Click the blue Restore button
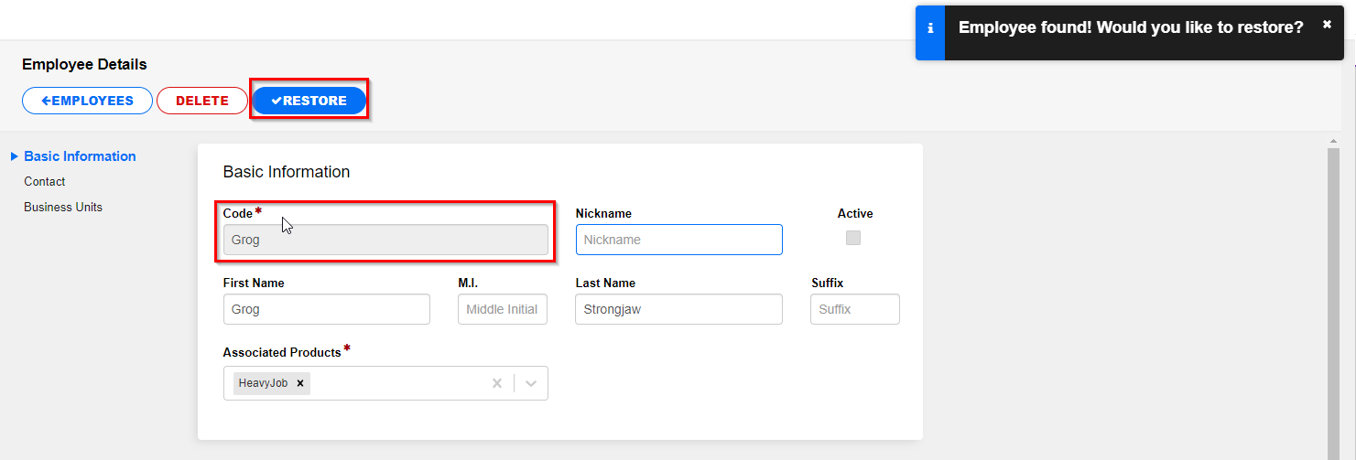1356x460 pixels. pyautogui.click(x=309, y=101)
